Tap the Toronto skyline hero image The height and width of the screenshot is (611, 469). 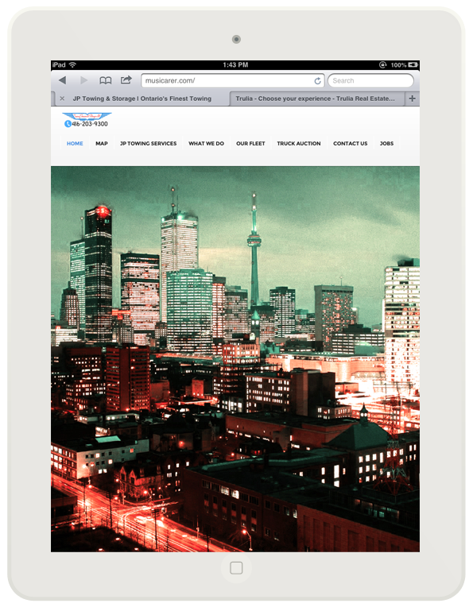tap(235, 359)
